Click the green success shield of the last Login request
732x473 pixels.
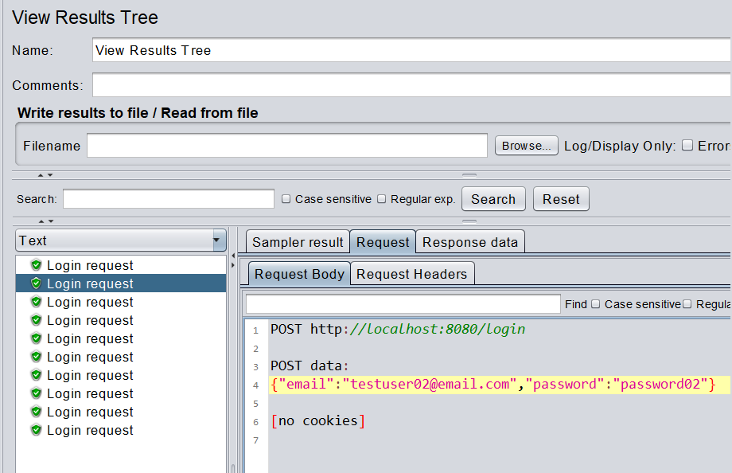pos(36,430)
